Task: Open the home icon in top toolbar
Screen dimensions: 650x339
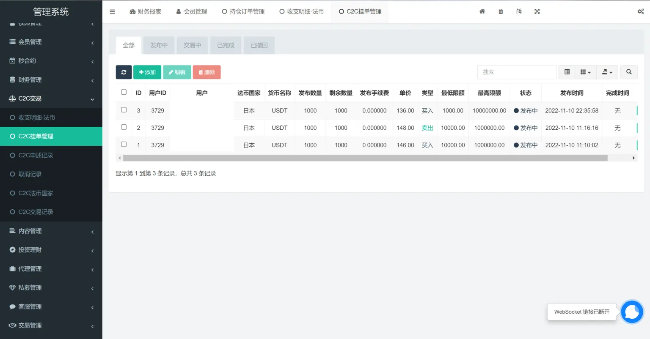Action: 482,11
